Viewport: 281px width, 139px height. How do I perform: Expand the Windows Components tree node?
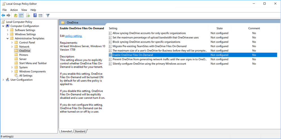point(12,72)
